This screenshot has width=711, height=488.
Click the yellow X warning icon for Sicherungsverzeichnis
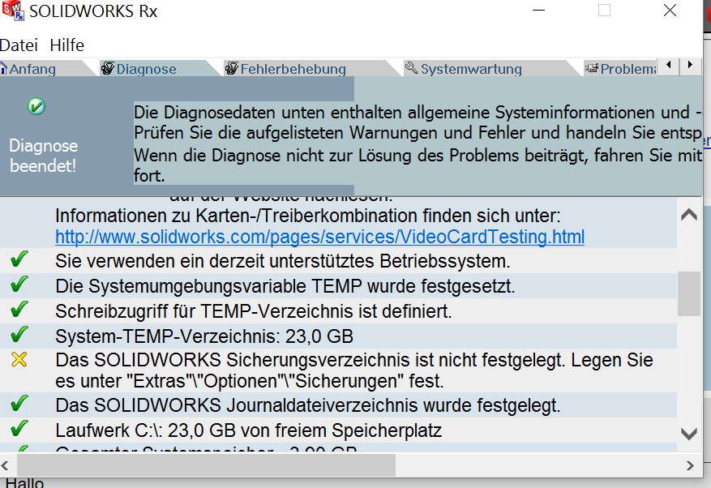point(19,360)
